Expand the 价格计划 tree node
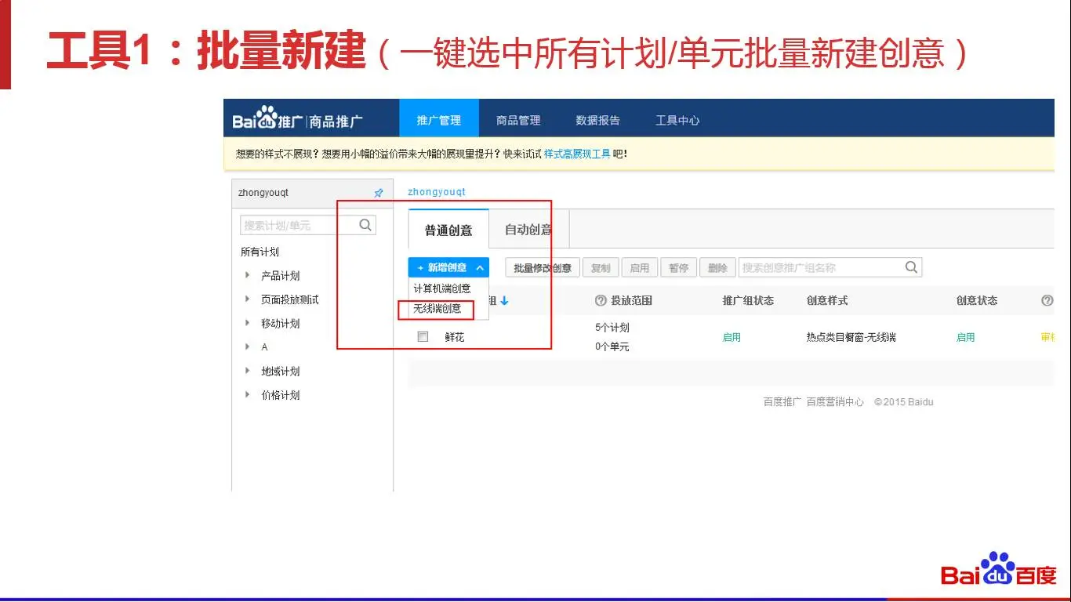Image resolution: width=1071 pixels, height=602 pixels. point(247,394)
